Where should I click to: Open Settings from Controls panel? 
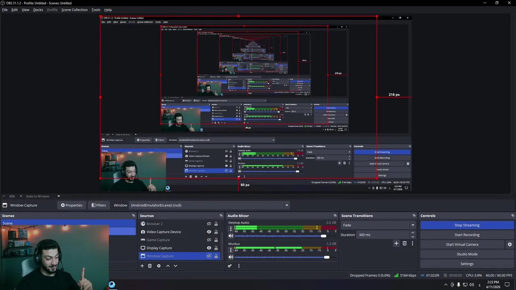[467, 264]
